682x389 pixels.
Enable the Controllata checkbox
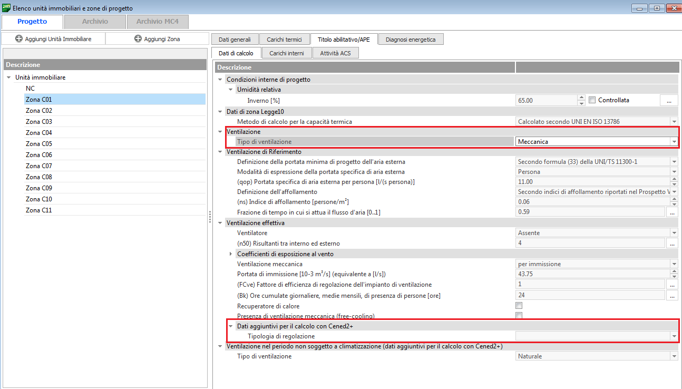(592, 100)
